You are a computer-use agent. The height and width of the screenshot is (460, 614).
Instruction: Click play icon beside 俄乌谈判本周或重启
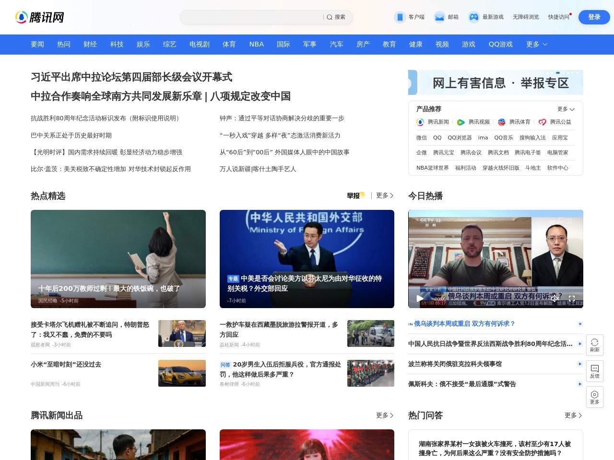580,324
